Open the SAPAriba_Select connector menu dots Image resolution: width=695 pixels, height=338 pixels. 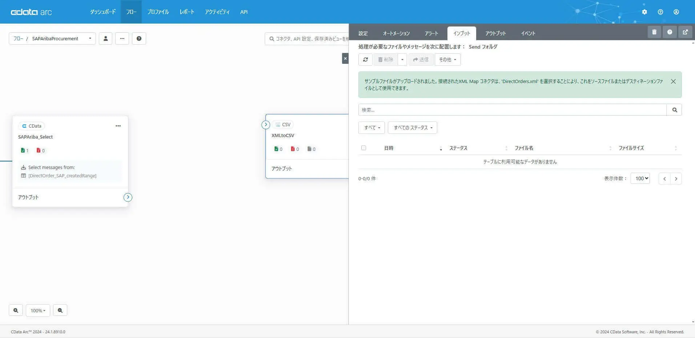pyautogui.click(x=118, y=126)
